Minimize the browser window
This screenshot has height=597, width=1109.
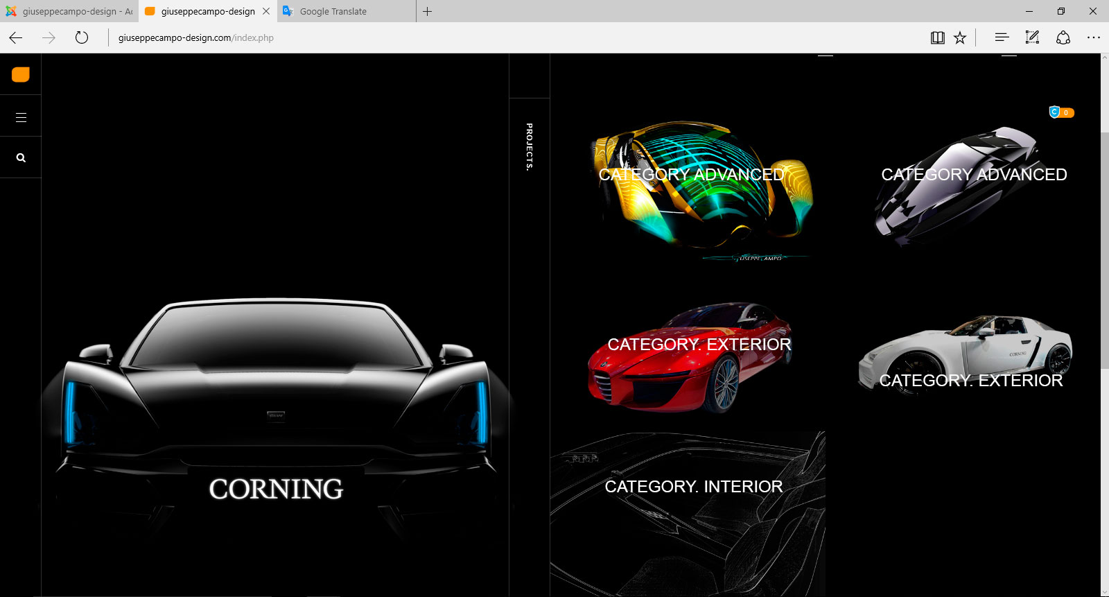(1029, 11)
